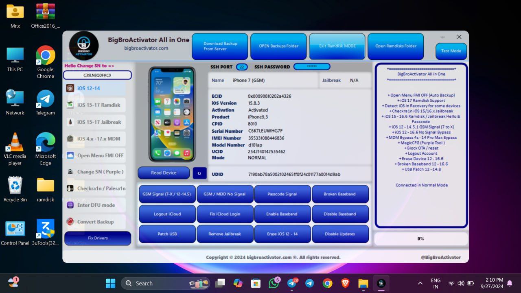Click the Fix iCloud Login button
The image size is (521, 293).
click(x=225, y=214)
